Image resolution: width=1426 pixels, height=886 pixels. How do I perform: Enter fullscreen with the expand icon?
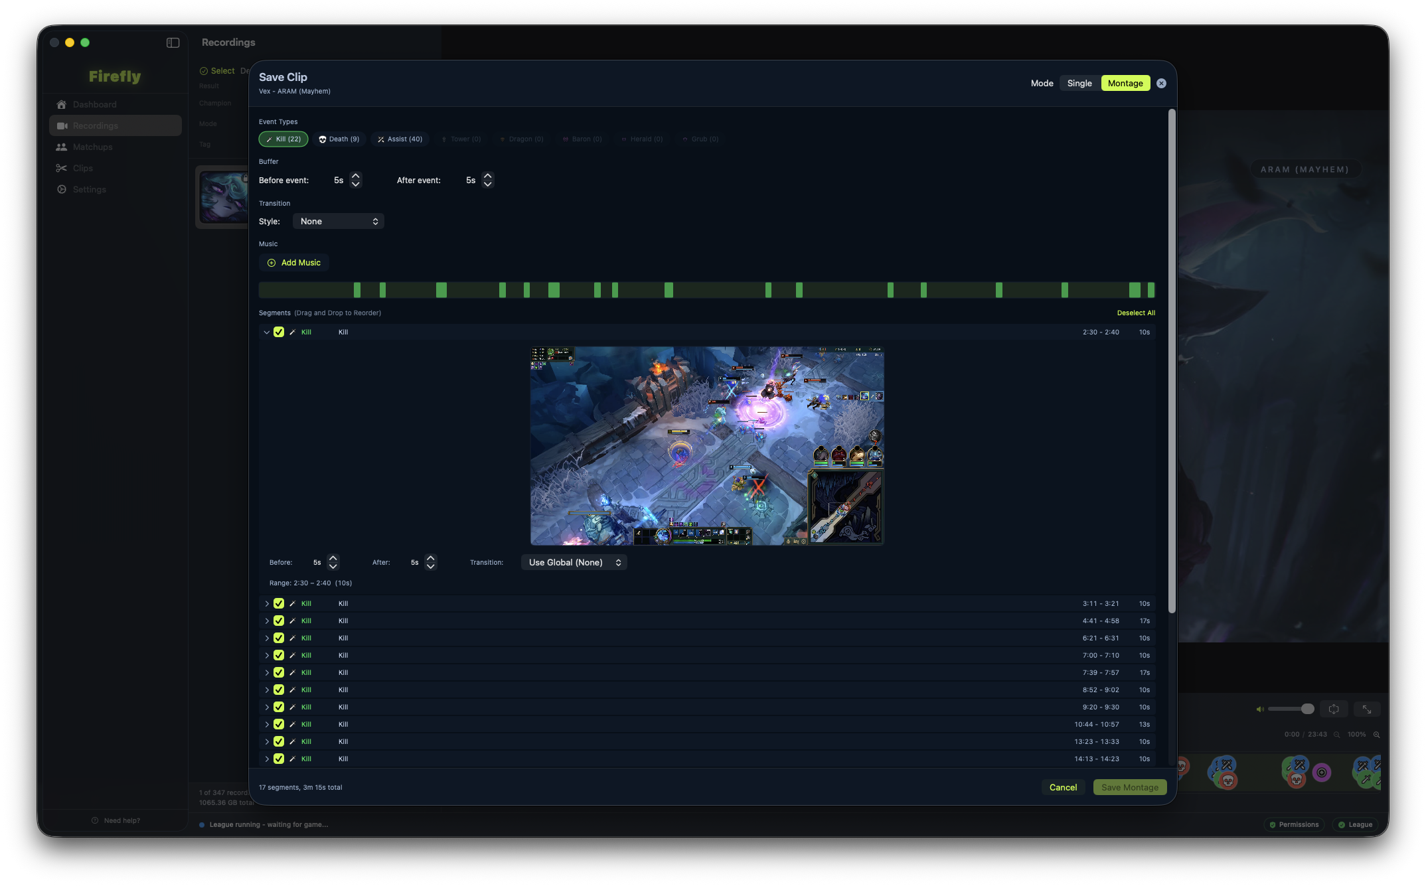[1367, 709]
